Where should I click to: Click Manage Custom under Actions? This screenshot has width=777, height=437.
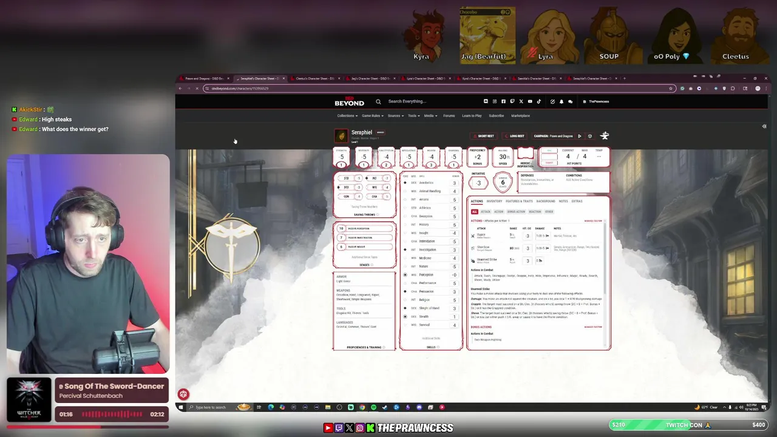point(593,220)
